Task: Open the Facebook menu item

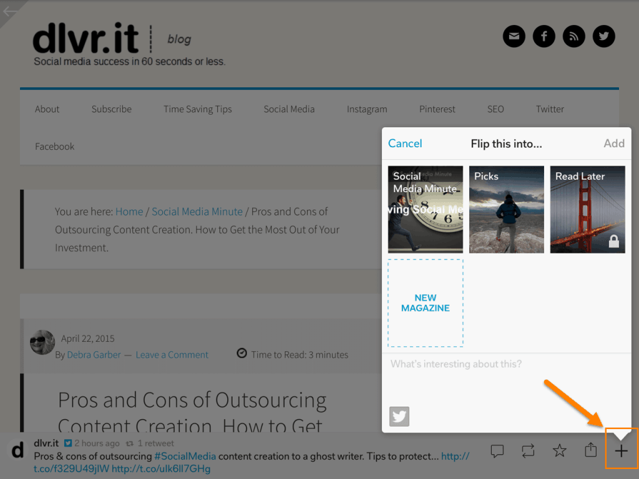Action: (55, 147)
